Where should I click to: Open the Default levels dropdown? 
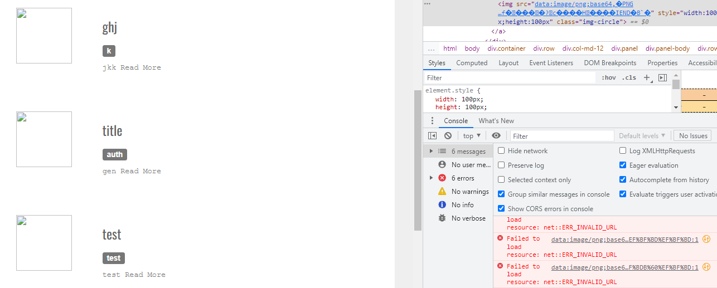[642, 135]
